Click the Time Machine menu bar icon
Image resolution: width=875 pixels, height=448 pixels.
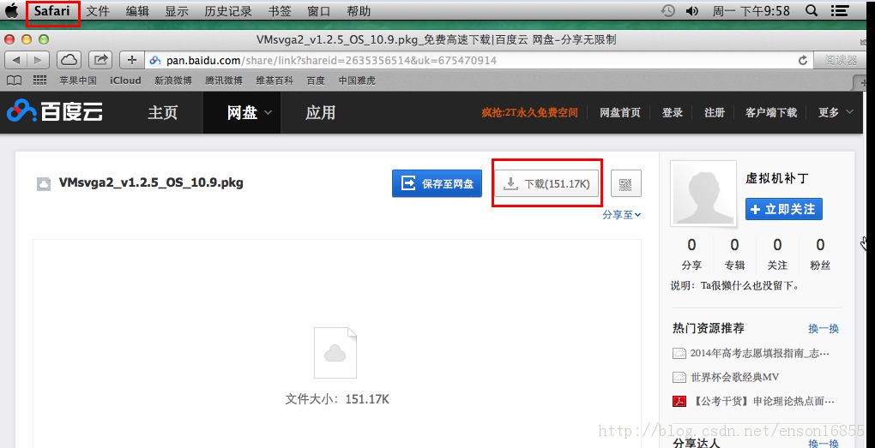tap(667, 10)
